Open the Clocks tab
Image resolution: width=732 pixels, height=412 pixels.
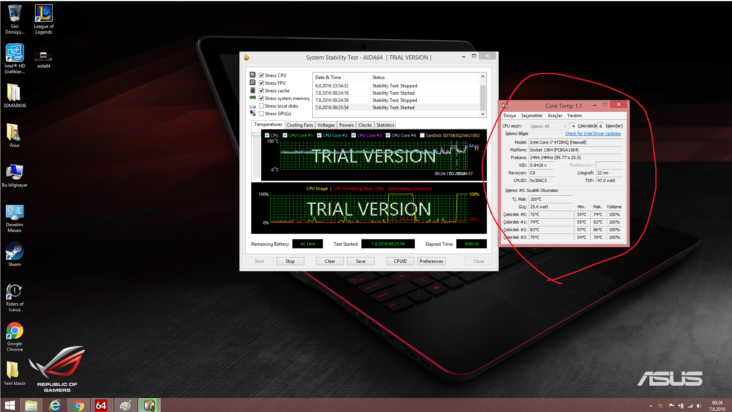point(365,125)
